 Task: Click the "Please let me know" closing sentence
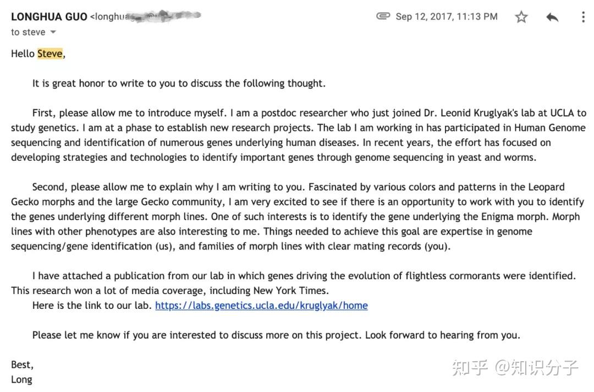pos(276,335)
